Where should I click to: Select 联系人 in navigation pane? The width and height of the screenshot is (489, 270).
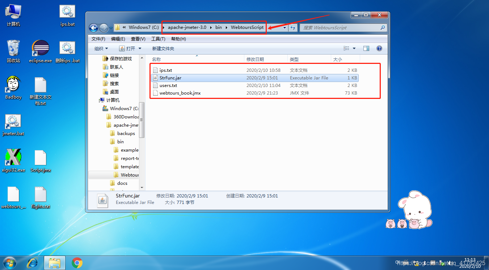(x=117, y=67)
